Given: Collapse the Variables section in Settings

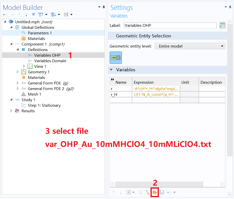Looking at the screenshot, I should tap(111, 70).
